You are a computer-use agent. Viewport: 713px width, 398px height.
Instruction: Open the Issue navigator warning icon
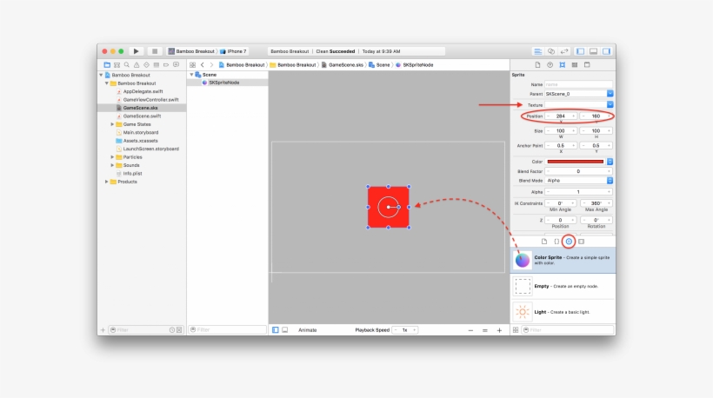coord(136,64)
